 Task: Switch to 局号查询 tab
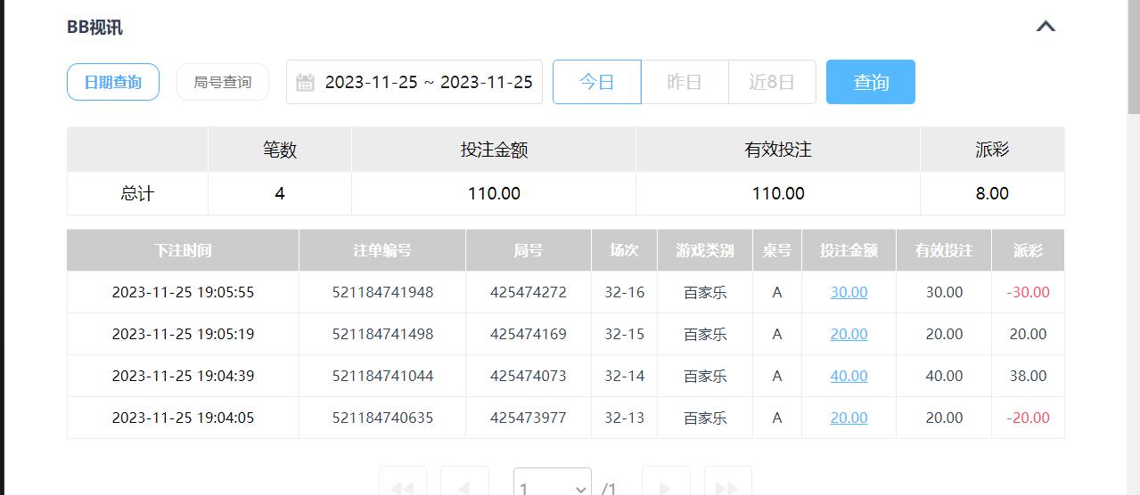point(223,82)
